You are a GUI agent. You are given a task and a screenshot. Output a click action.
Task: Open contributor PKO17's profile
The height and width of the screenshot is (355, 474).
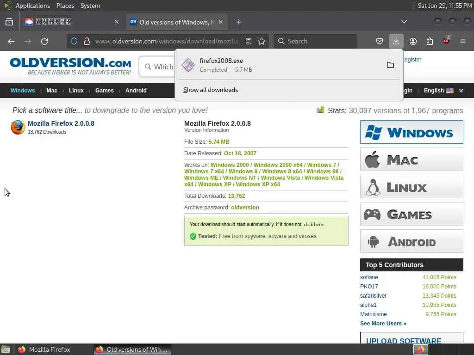coord(369,287)
